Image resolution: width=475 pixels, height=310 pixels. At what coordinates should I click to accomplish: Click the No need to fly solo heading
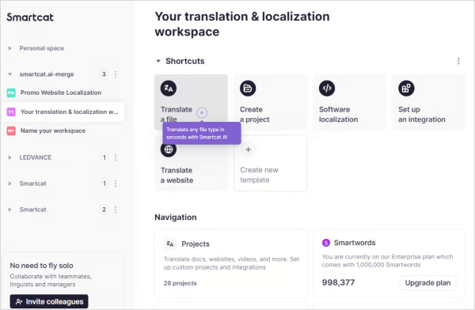(41, 266)
